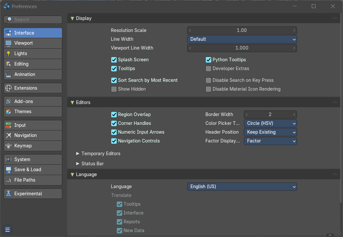Switch to the File Paths tab
This screenshot has height=237, width=343.
click(x=33, y=180)
